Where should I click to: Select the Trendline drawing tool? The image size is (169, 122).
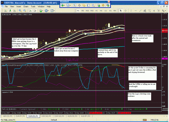click(x=140, y=11)
